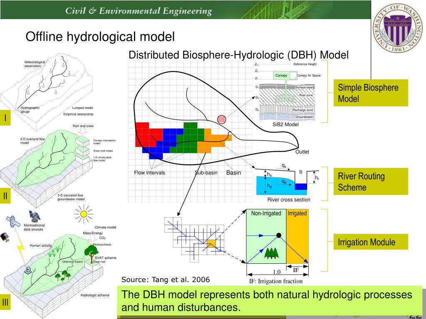The image size is (426, 319).
Task: Click the Distributed Biosphere-Hydrologic (DBH) Model heading
Action: (238, 55)
